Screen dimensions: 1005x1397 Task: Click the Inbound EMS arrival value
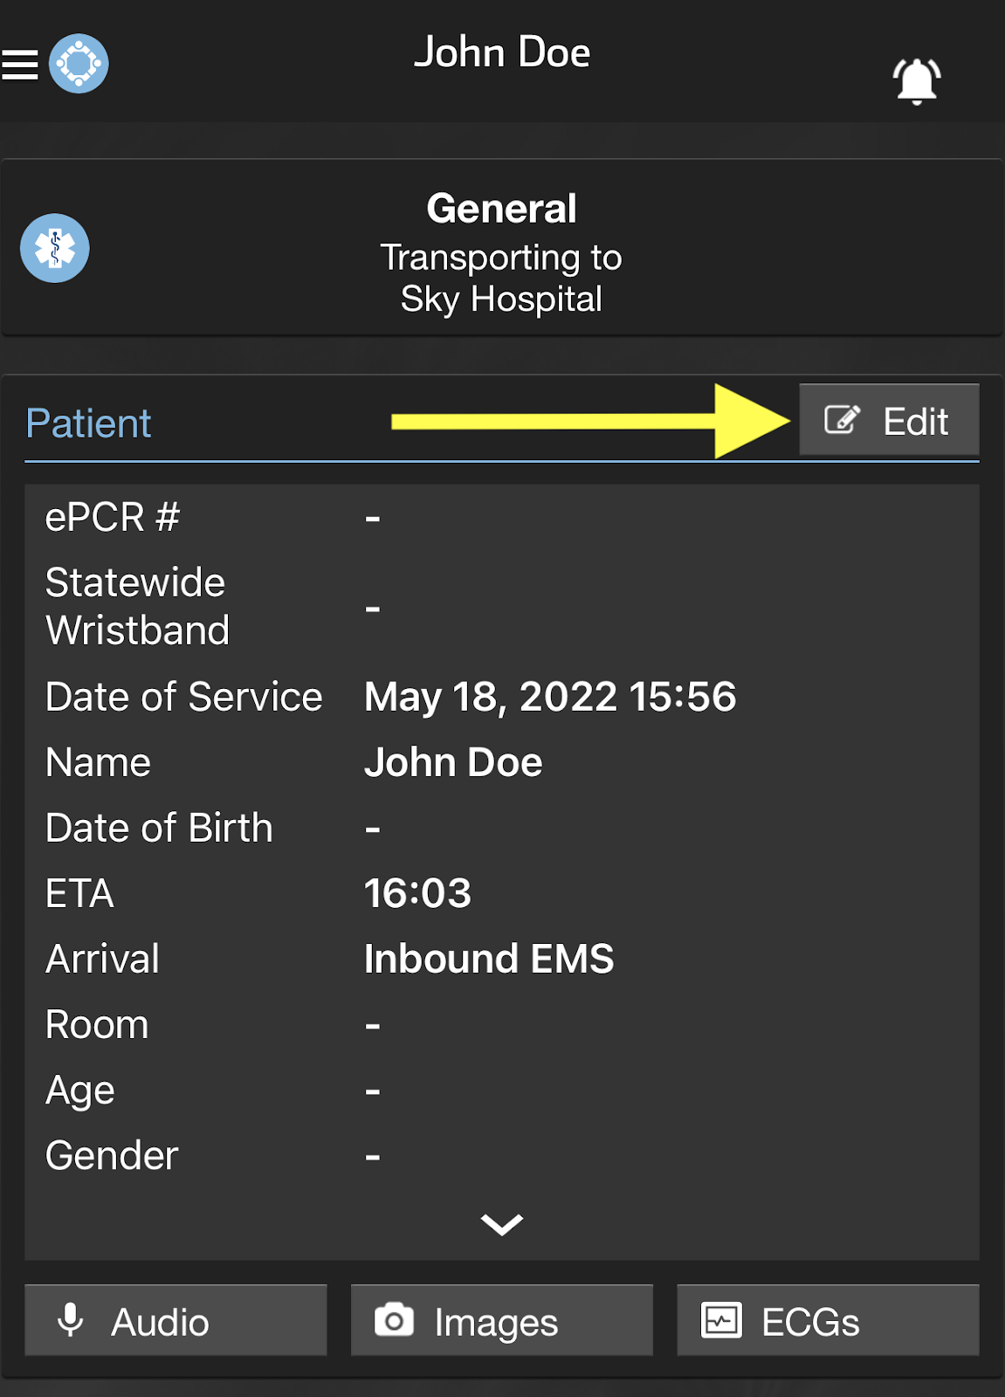coord(489,959)
